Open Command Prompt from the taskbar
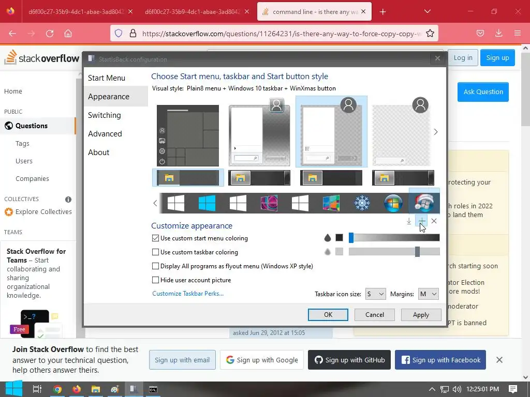530x397 pixels. pyautogui.click(x=153, y=389)
